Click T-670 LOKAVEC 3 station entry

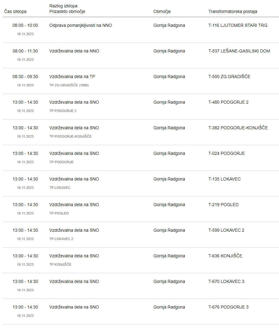tap(226, 281)
